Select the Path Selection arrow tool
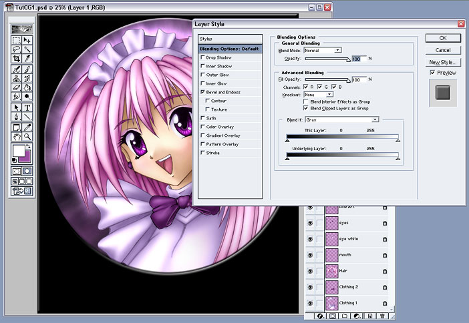Screen dimensions: 469x323 click(16, 107)
